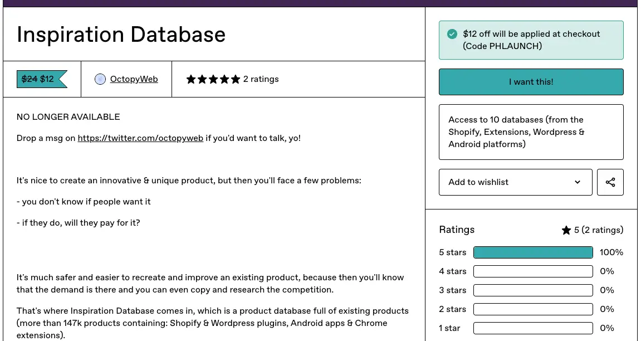Click the PHLAUNCH discount code notice
The width and height of the screenshot is (641, 341).
531,40
